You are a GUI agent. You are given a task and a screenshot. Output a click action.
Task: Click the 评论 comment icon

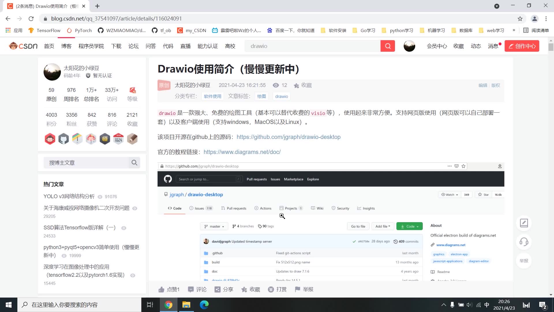pos(191,289)
